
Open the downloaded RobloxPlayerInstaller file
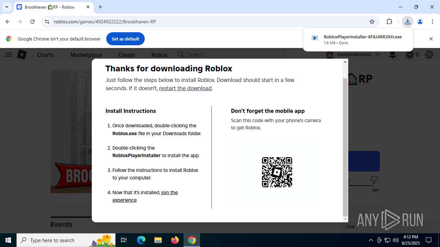pyautogui.click(x=358, y=39)
